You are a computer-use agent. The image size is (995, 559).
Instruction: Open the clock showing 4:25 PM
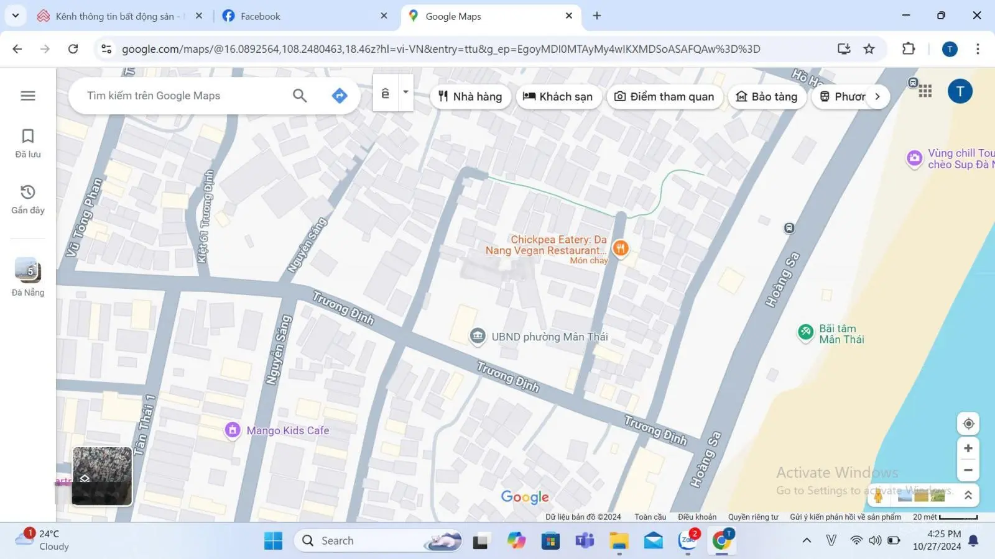pos(937,540)
